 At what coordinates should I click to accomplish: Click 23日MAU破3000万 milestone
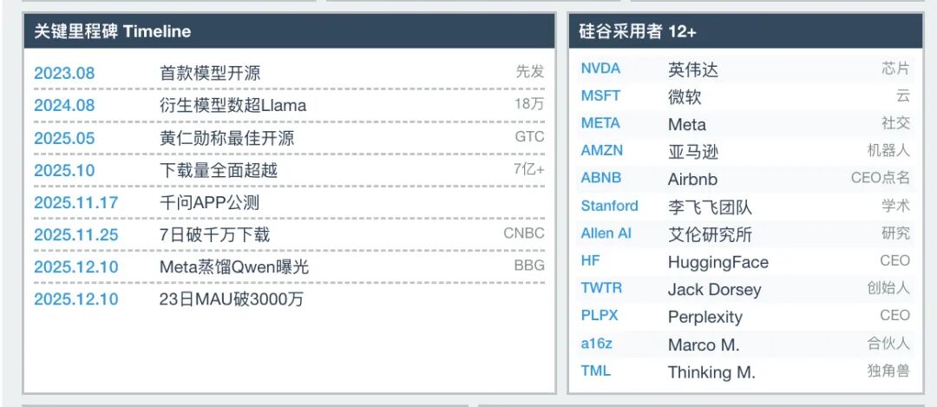point(232,299)
